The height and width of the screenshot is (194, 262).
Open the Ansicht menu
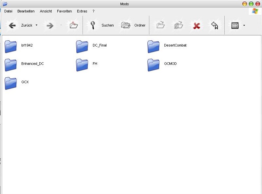[46, 11]
